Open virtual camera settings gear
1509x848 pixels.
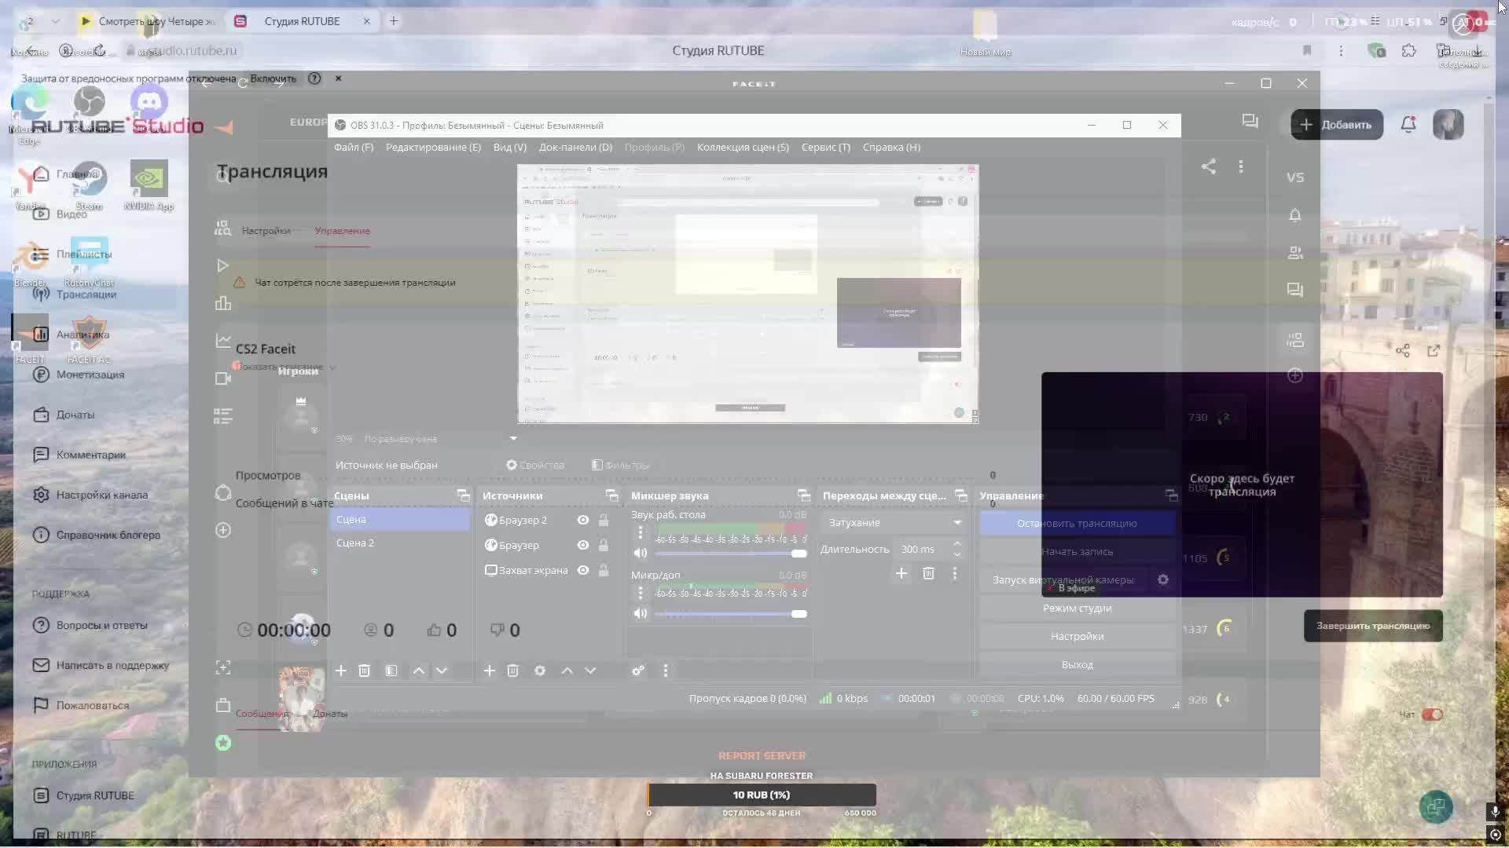[x=1163, y=579]
